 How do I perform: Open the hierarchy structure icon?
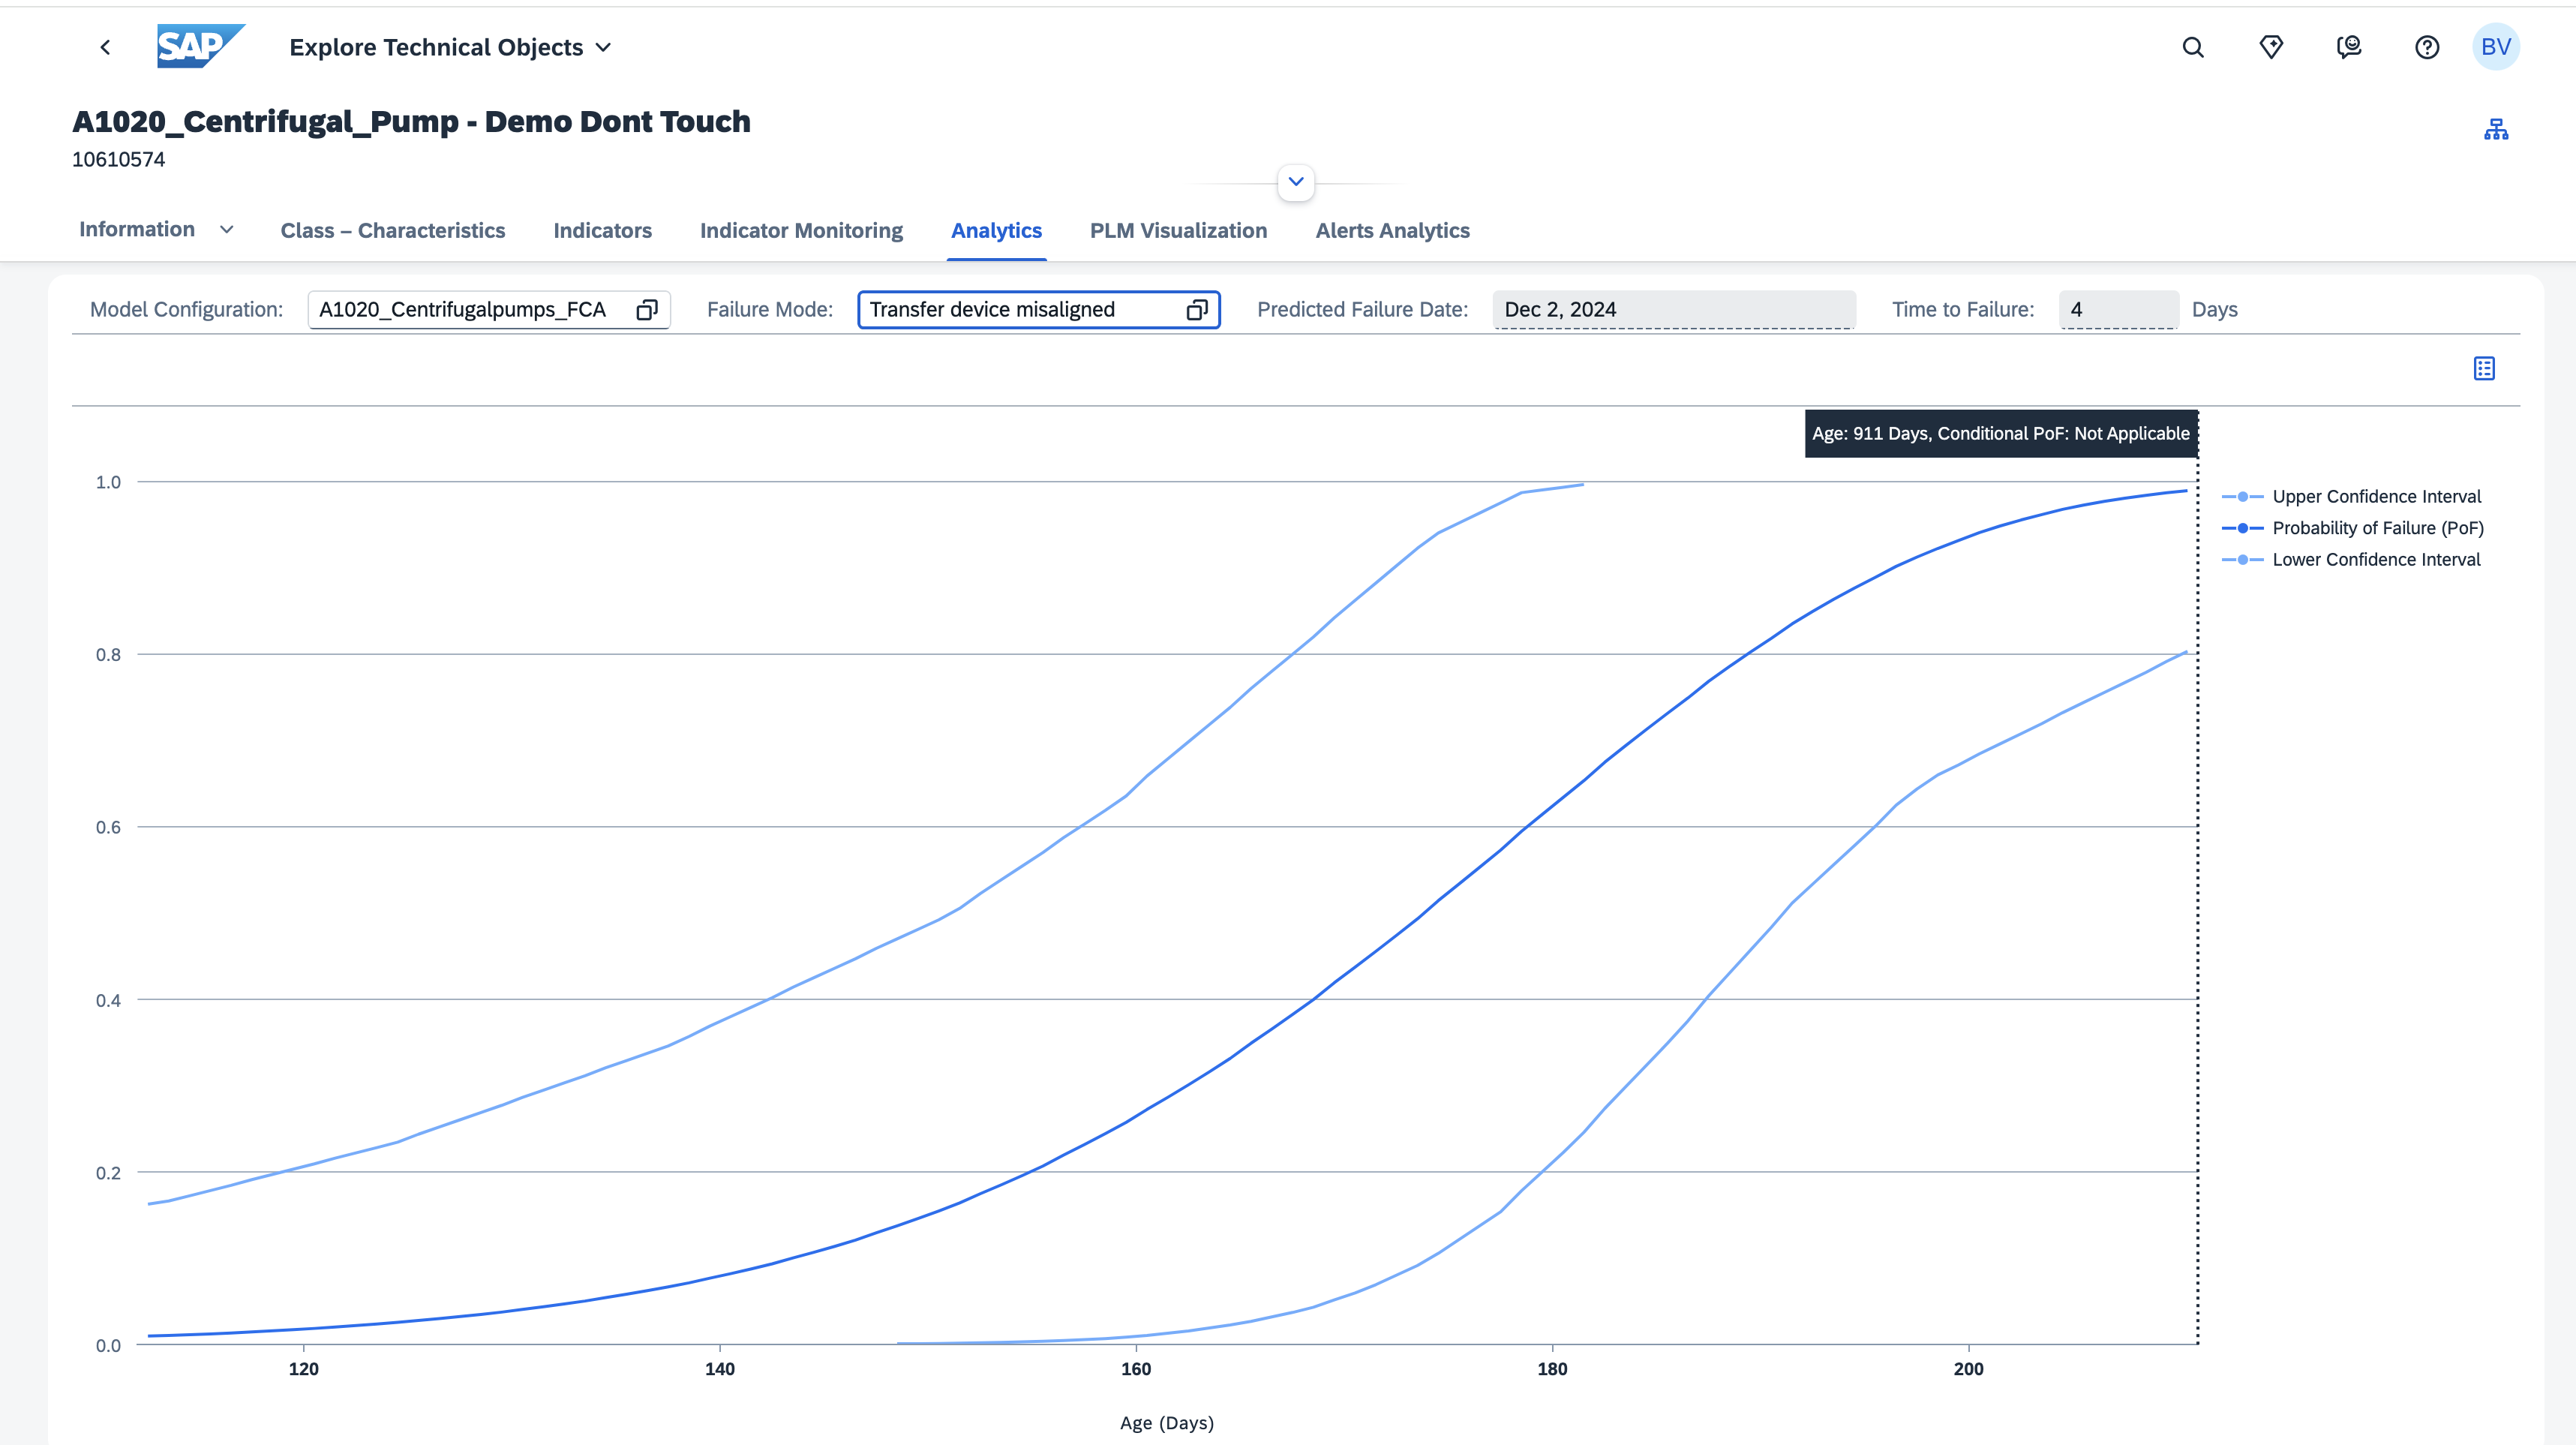(x=2495, y=129)
